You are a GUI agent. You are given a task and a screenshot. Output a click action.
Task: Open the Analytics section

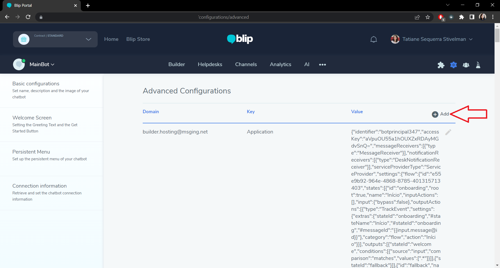(280, 65)
